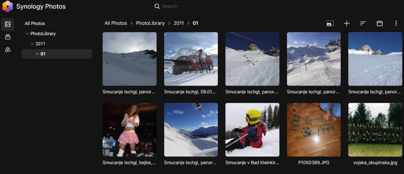Click the vojska_skupinska.jpg file name
This screenshot has width=404, height=174.
tap(375, 163)
